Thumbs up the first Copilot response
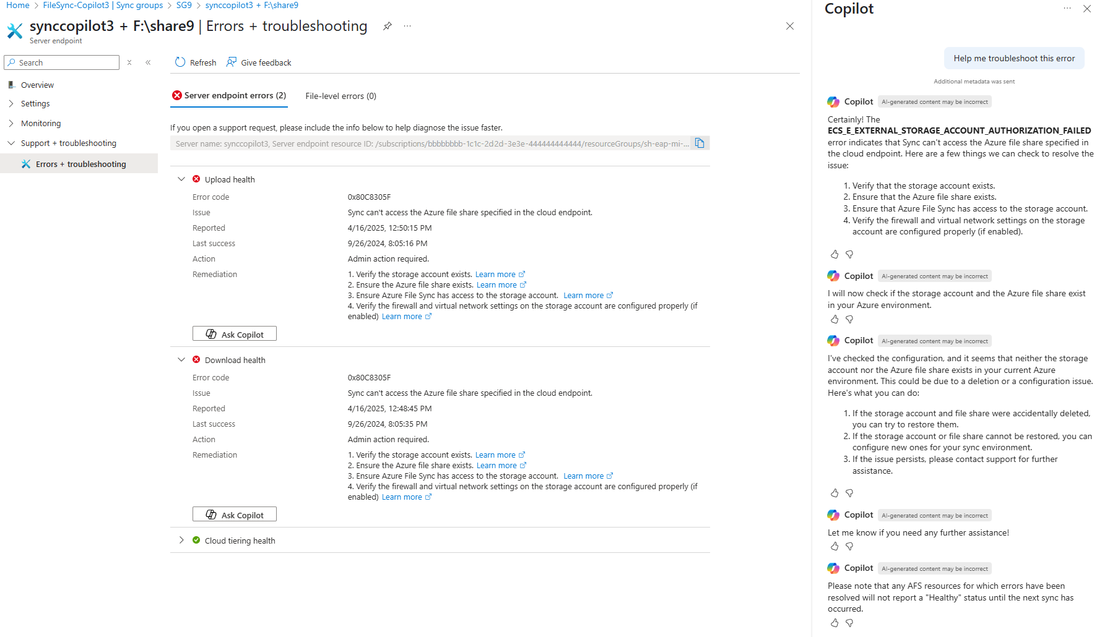 [835, 254]
